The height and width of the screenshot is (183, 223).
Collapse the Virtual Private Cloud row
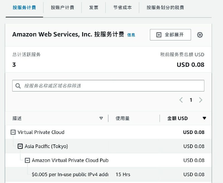click(13, 132)
